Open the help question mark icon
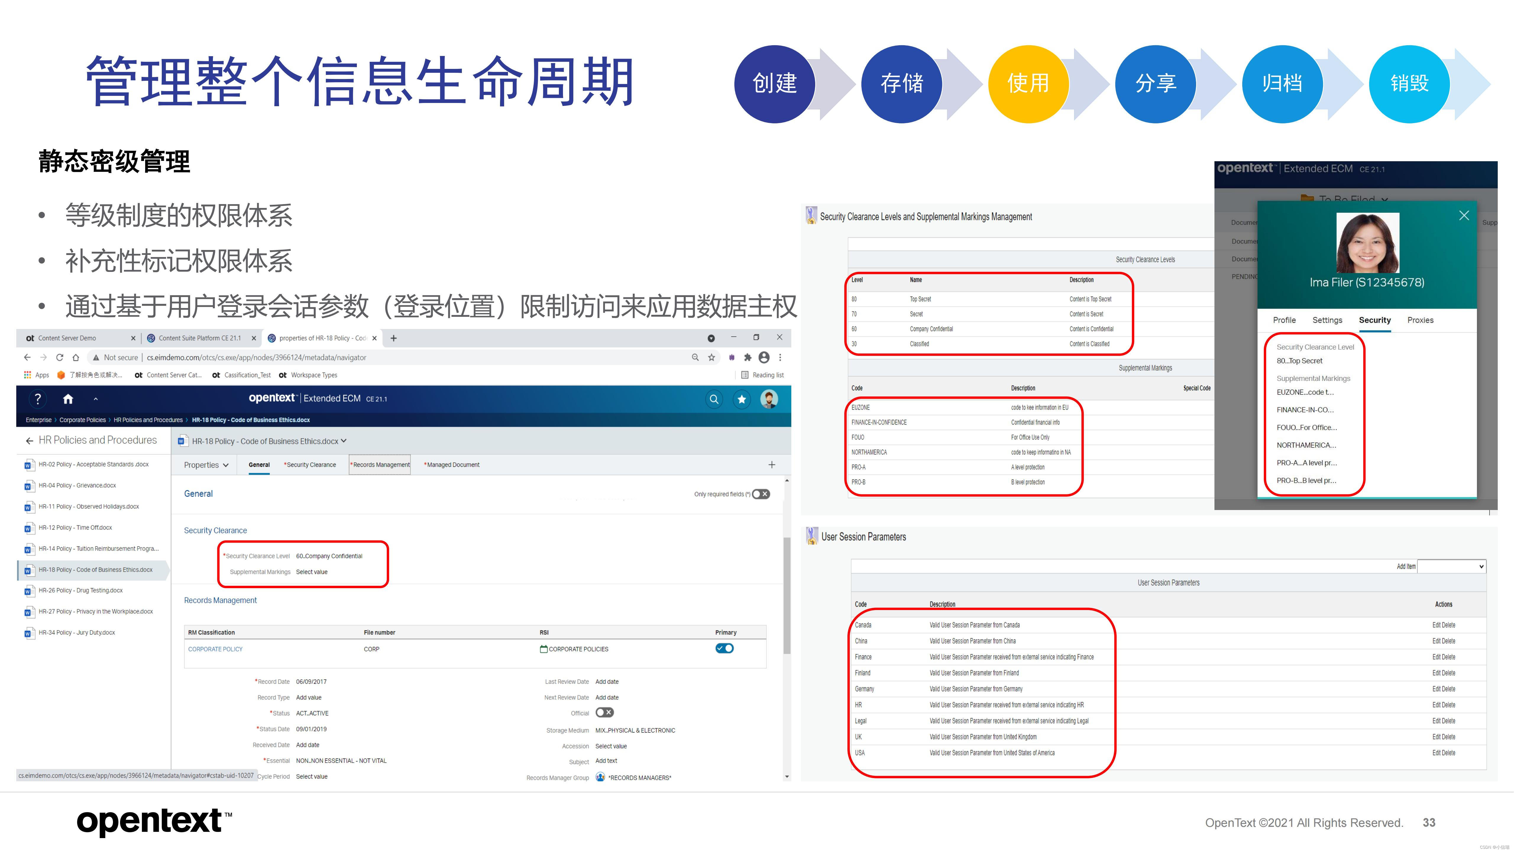Viewport: 1514px width, 852px height. coord(38,399)
